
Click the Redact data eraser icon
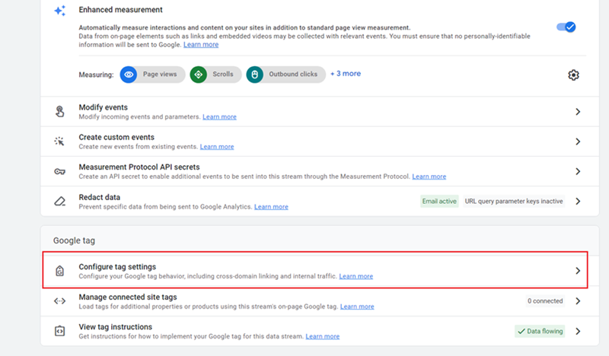[x=59, y=201]
